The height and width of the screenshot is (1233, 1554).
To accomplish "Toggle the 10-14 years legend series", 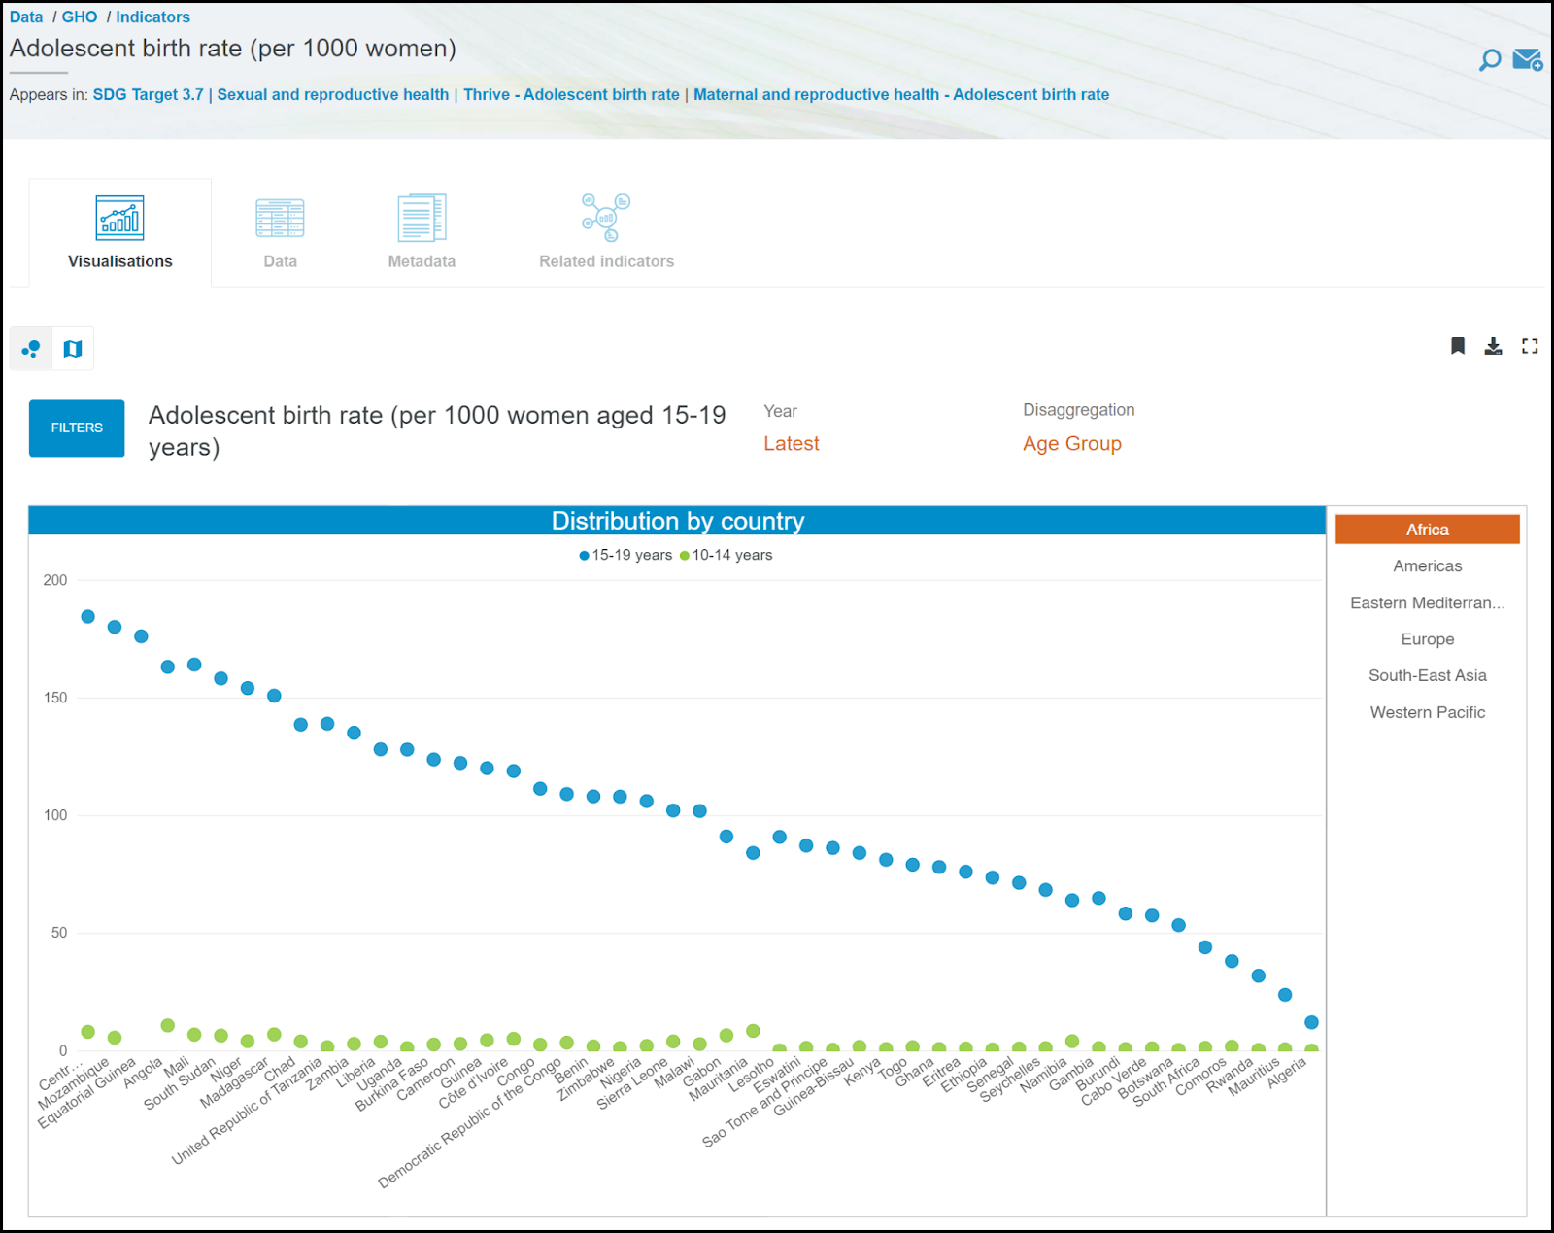I will tap(726, 555).
